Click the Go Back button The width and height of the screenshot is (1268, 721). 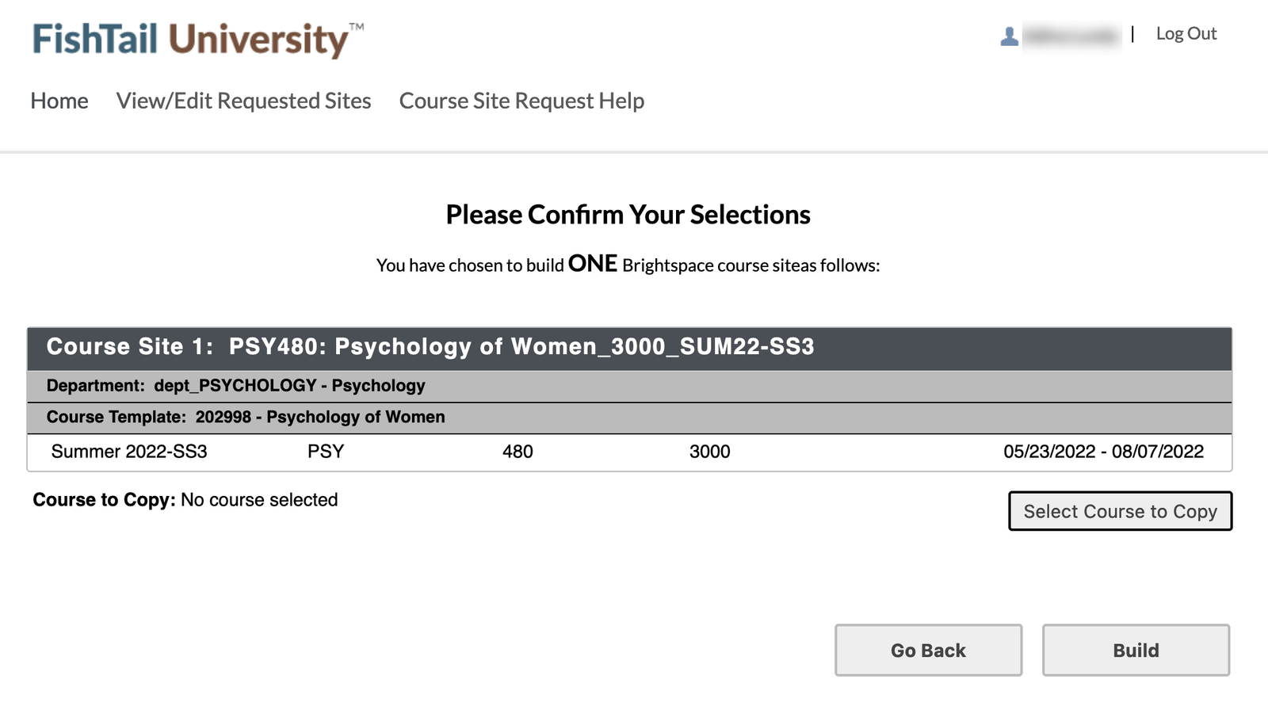928,650
